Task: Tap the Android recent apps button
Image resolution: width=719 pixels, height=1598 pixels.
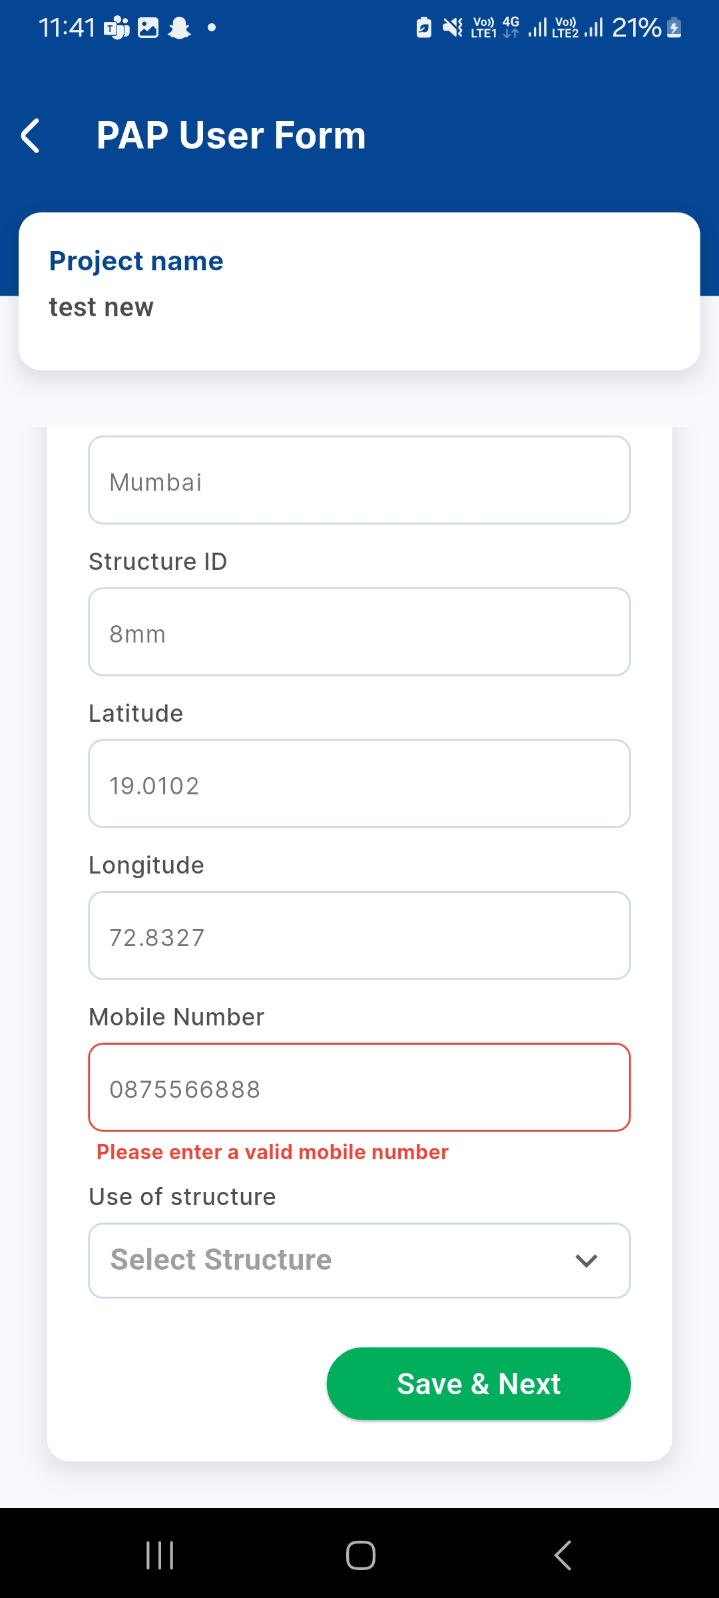Action: click(x=160, y=1555)
